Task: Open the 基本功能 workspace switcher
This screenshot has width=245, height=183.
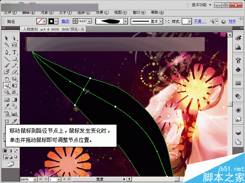Action: coord(202,5)
